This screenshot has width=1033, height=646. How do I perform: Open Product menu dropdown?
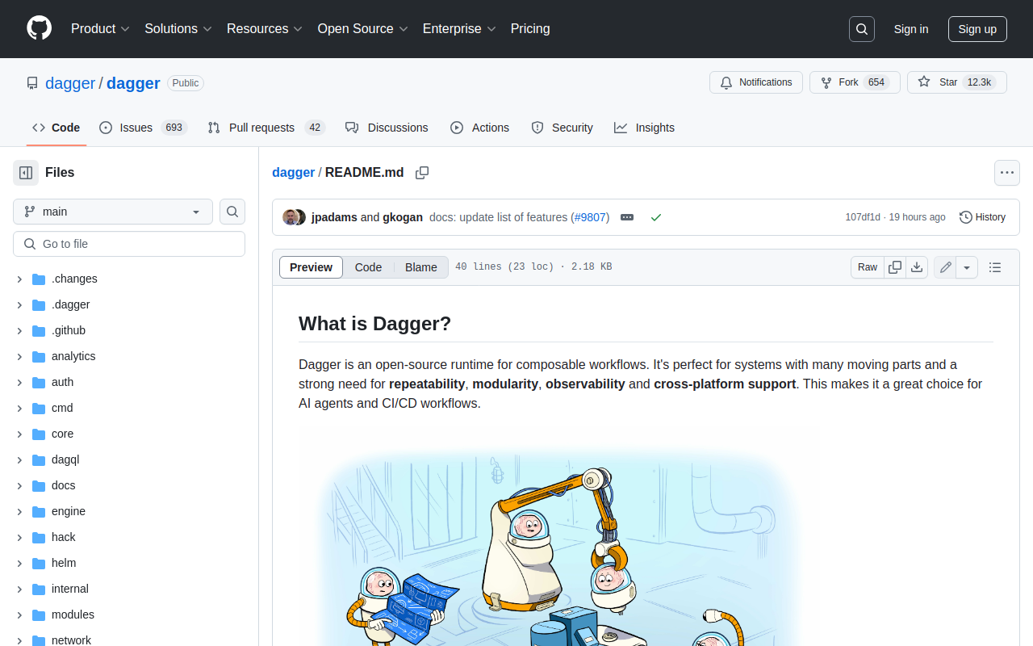(x=100, y=28)
